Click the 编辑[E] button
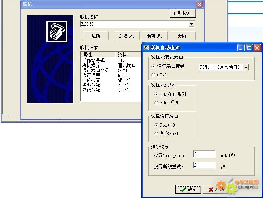This screenshot has height=198, width=263. point(154,36)
